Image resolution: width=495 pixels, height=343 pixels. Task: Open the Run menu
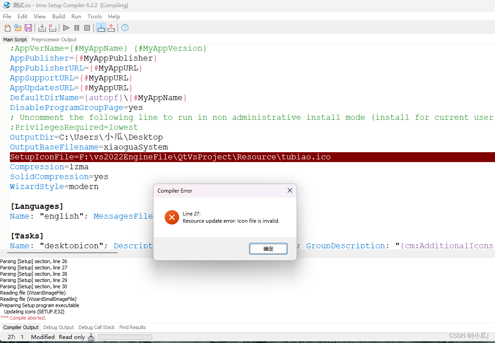click(76, 17)
